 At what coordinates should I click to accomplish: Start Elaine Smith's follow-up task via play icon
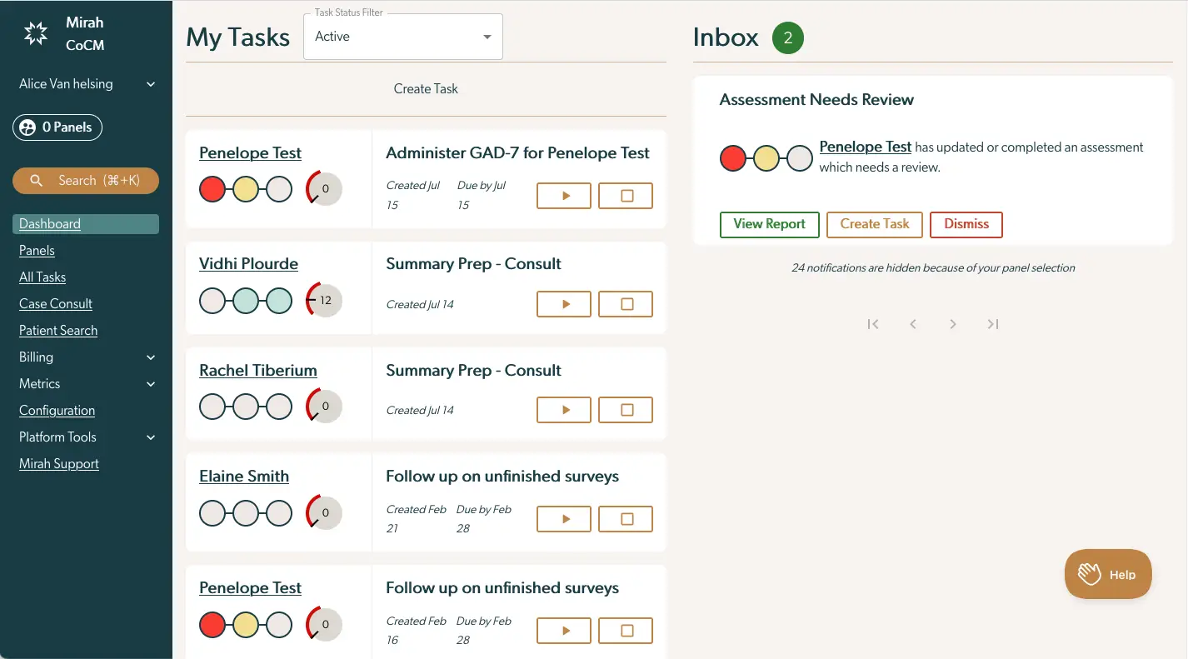(563, 518)
